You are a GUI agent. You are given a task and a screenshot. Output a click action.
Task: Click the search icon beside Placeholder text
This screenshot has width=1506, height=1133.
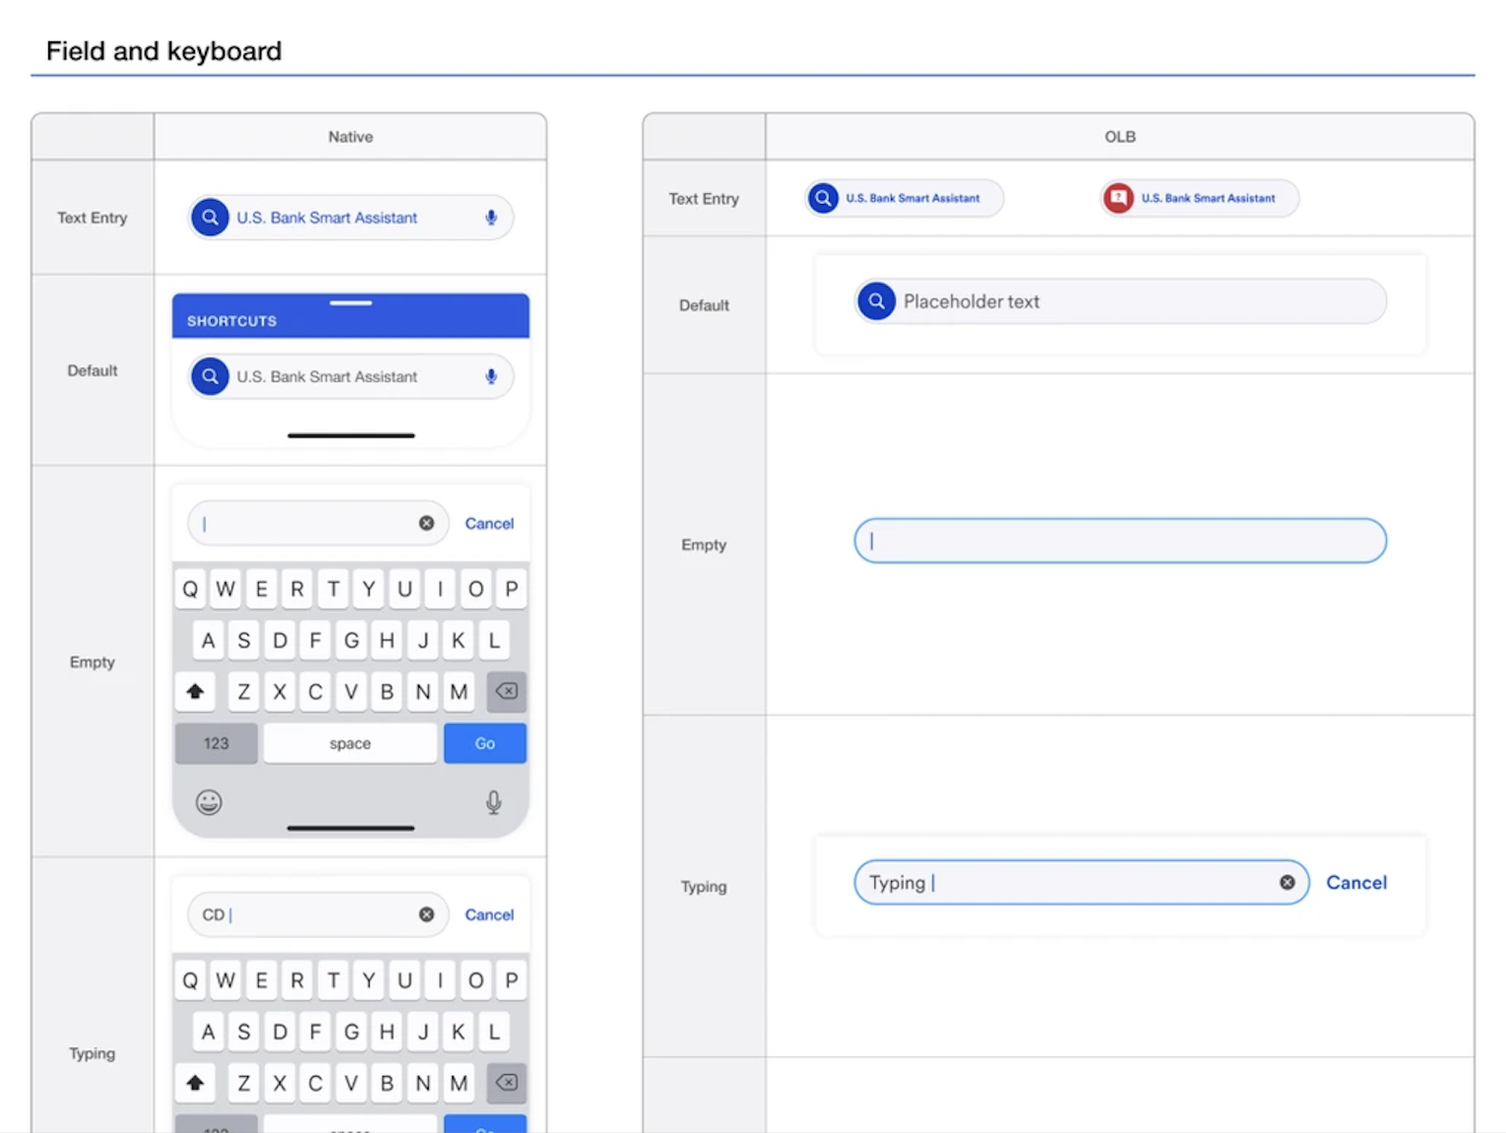coord(876,301)
